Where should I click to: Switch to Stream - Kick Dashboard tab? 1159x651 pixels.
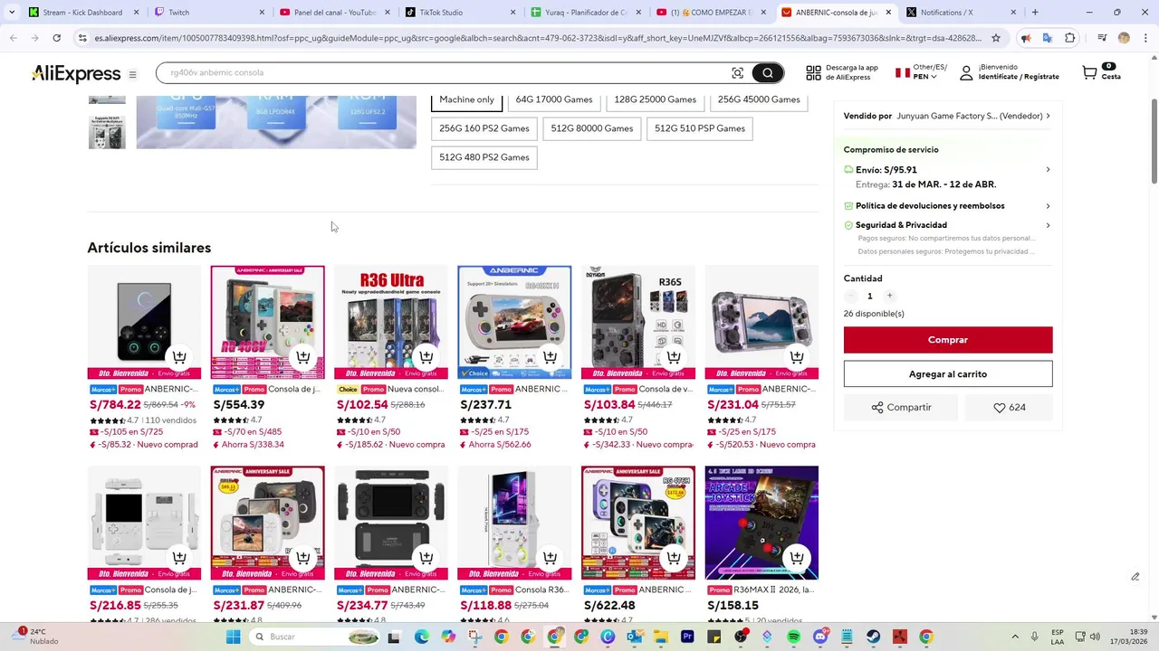click(x=82, y=13)
